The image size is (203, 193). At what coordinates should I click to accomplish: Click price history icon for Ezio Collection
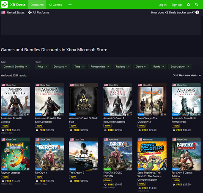37,130
